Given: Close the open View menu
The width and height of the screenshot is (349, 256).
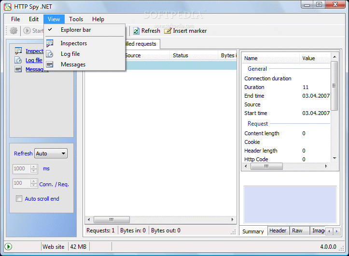Looking at the screenshot, I should point(54,19).
